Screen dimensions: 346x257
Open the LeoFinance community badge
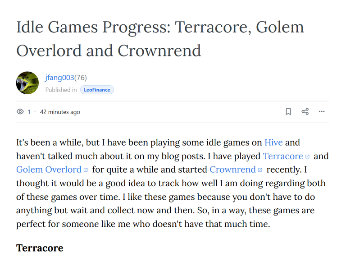97,90
